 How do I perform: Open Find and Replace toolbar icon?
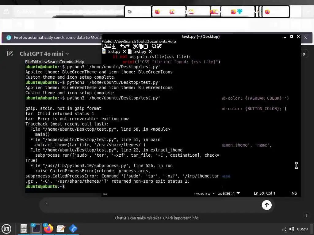[159, 47]
